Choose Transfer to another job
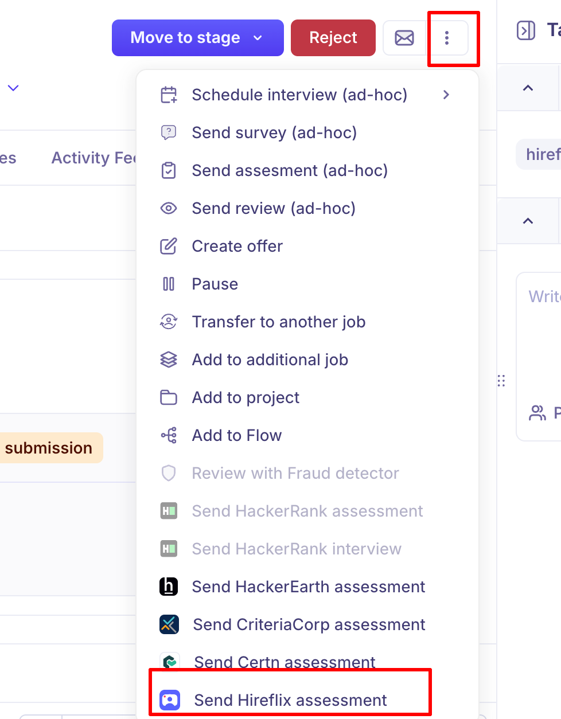Screen dimensions: 561x719 278,322
